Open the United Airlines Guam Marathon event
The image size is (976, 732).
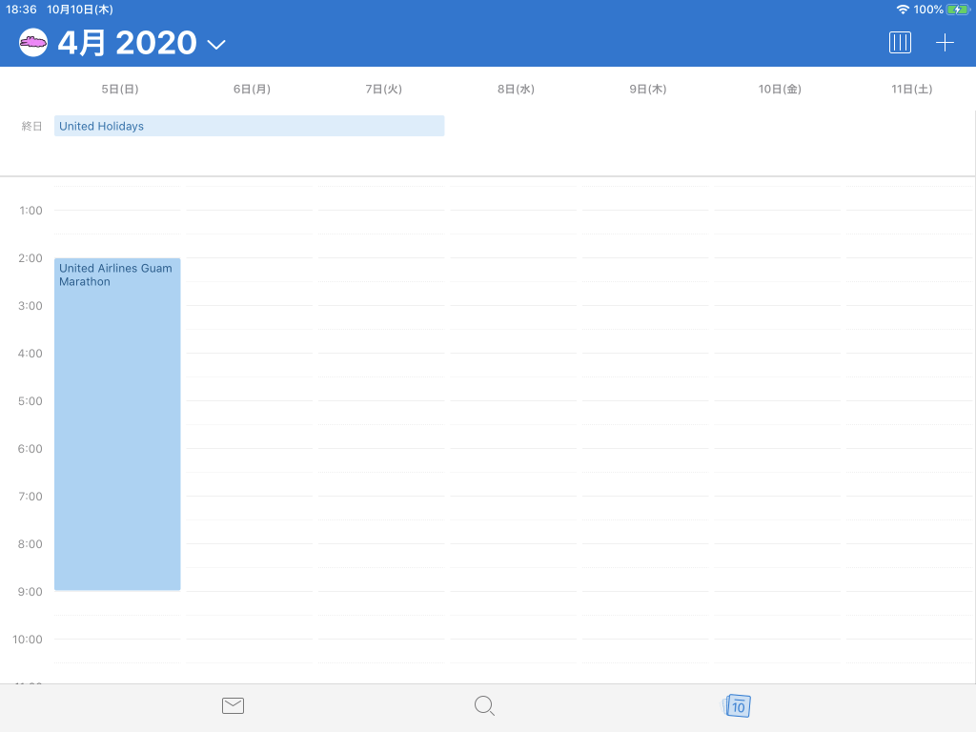(117, 424)
